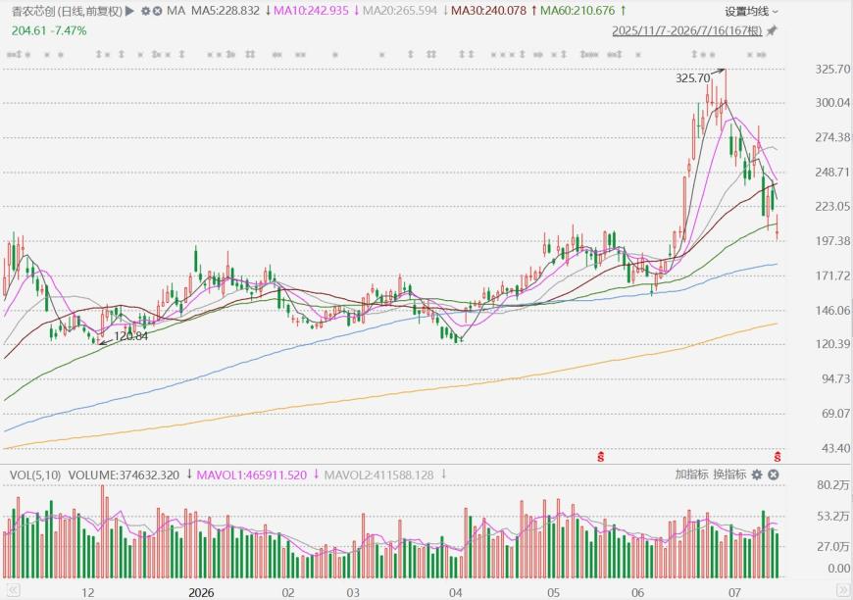This screenshot has height=600, width=853.
Task: Click the 300.04 price axis label
Action: pyautogui.click(x=832, y=103)
